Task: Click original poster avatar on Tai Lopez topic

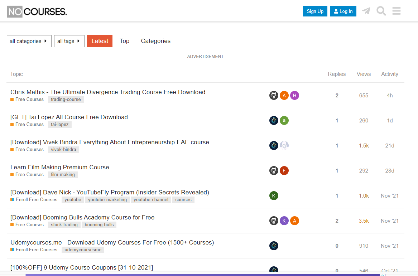Action: click(274, 120)
